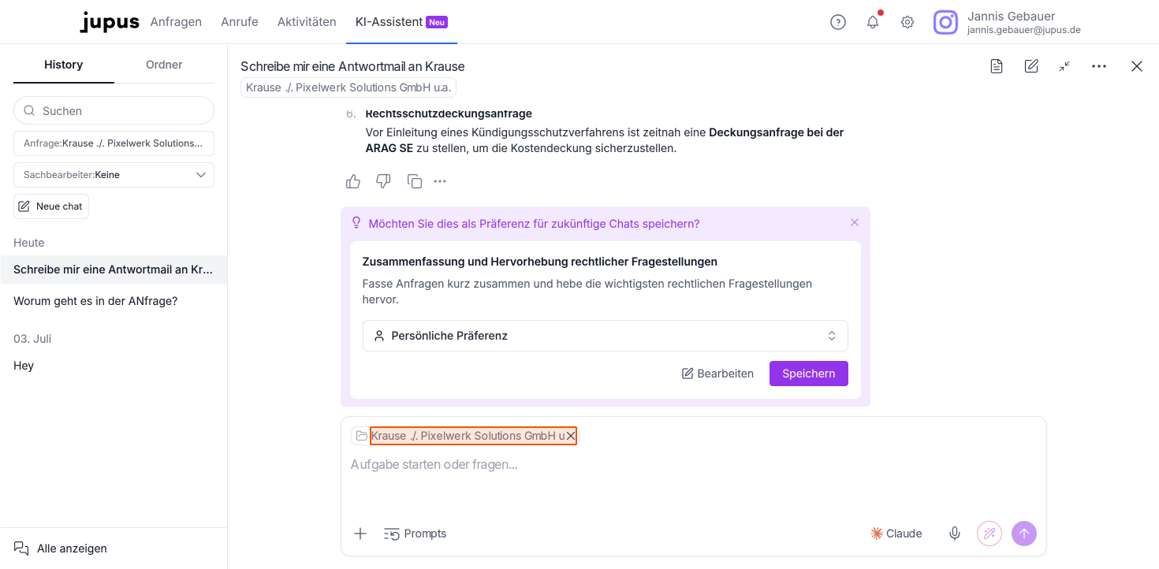Open the settings gear icon
Image resolution: width=1159 pixels, height=569 pixels.
tap(907, 22)
